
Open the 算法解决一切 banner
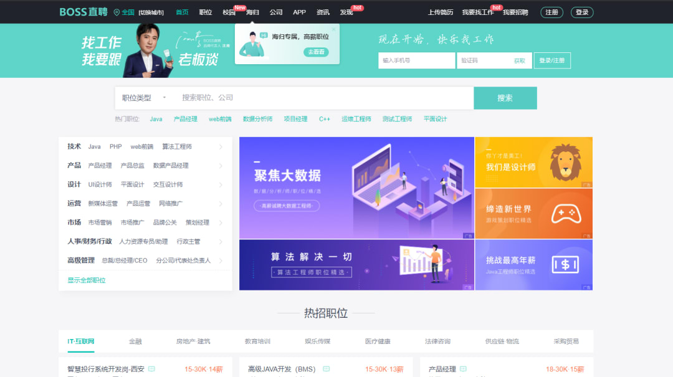[356, 265]
